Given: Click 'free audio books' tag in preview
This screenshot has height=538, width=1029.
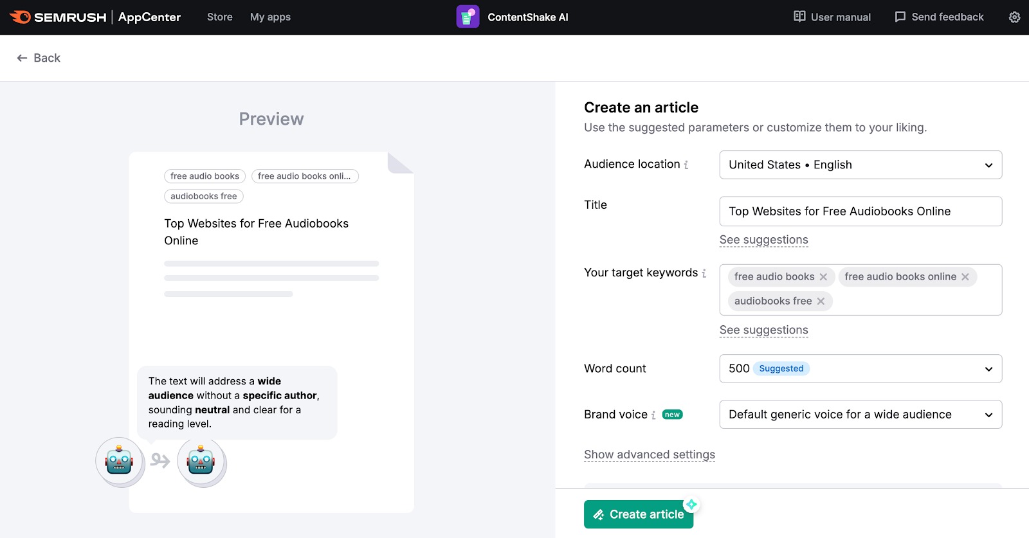Looking at the screenshot, I should pyautogui.click(x=205, y=176).
